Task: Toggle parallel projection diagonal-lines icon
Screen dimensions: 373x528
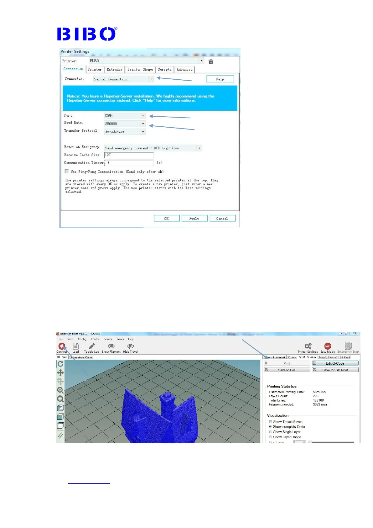Action: coord(60,435)
